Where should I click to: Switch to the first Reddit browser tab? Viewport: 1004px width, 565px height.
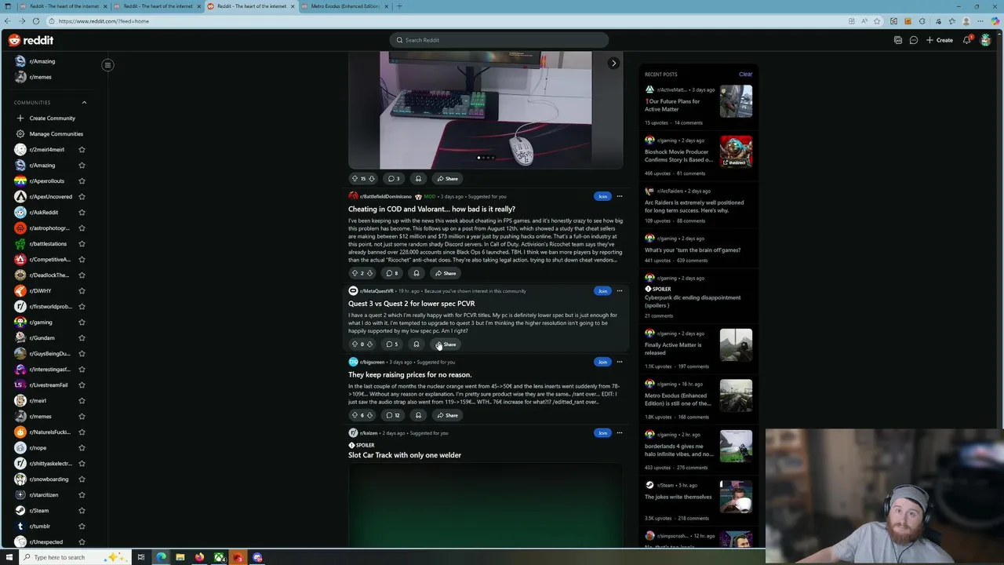[x=63, y=6]
